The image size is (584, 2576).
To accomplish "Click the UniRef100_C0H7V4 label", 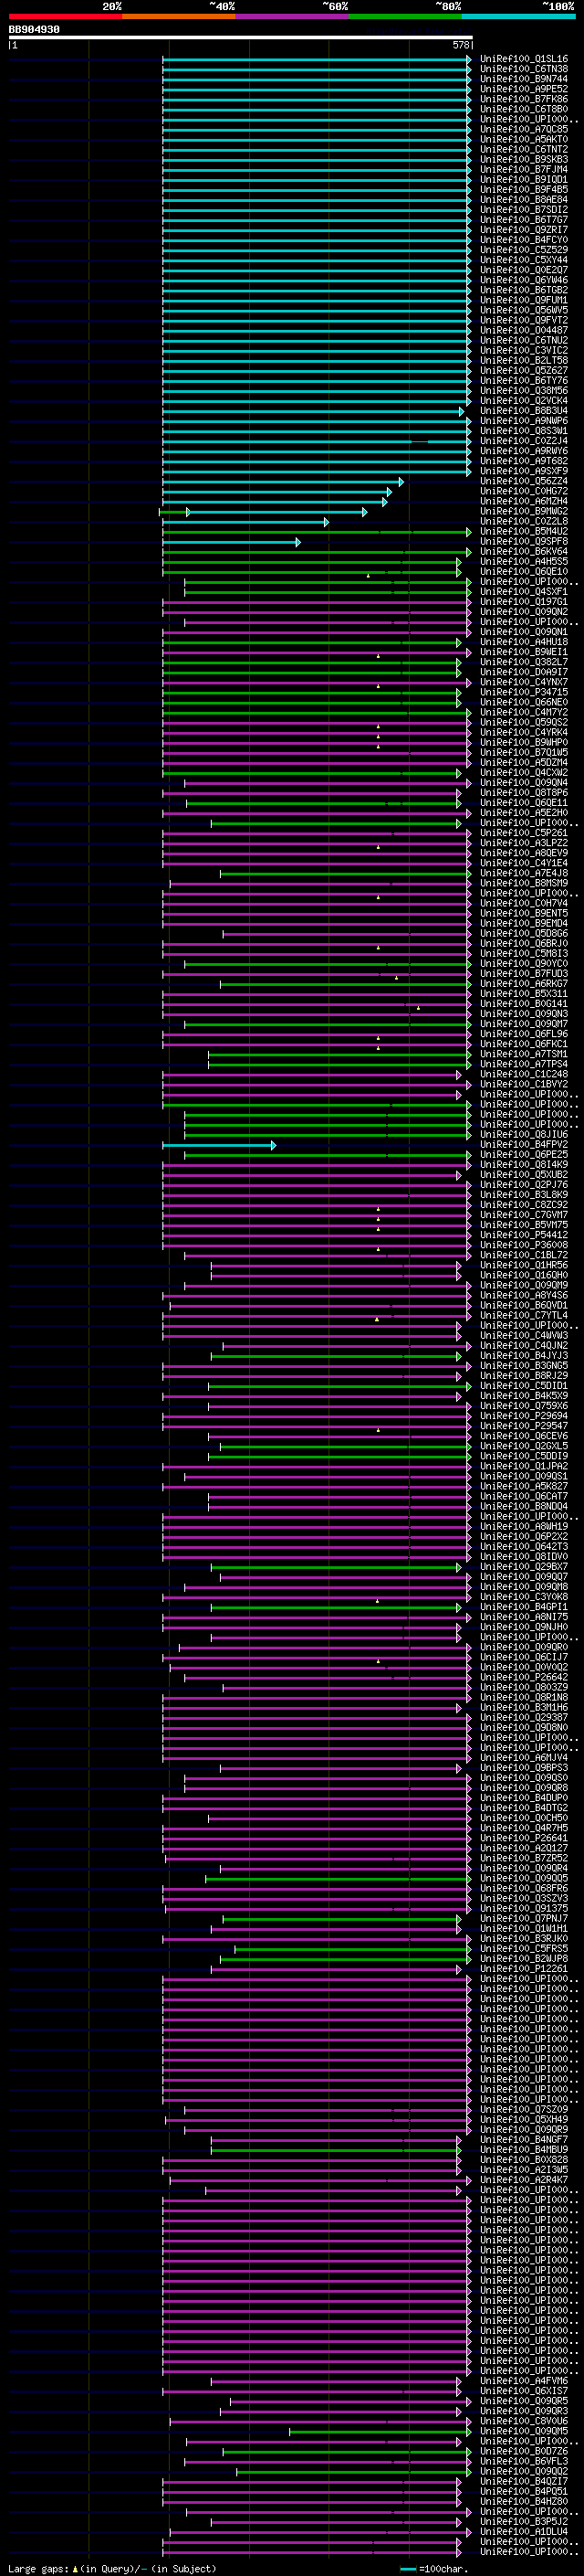I will pos(524,904).
